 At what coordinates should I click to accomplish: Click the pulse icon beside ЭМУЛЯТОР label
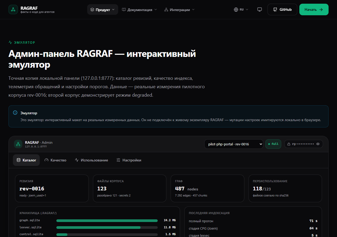10,42
